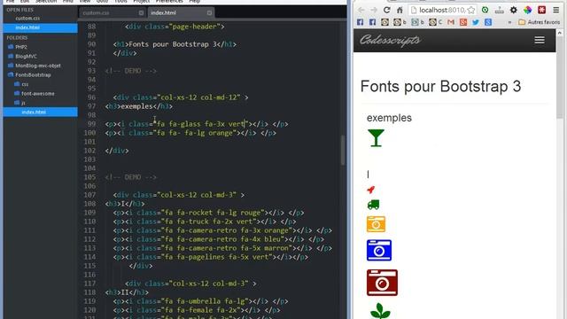Open the colorful pinwheel extension
Image resolution: width=567 pixels, height=319 pixels.
pyautogui.click(x=528, y=10)
